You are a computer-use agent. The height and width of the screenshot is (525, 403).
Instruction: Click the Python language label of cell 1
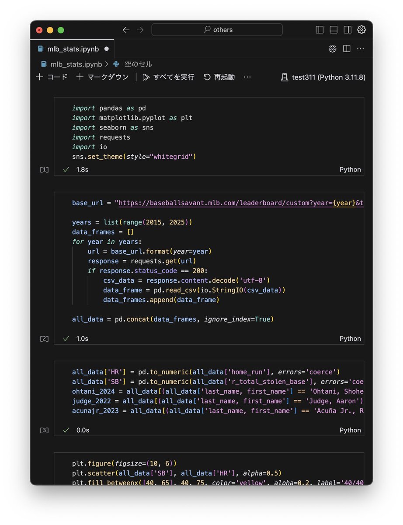350,169
